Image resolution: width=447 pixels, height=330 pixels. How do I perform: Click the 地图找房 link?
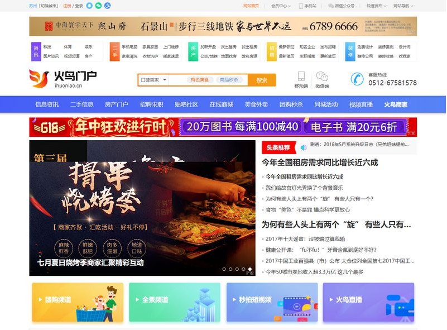click(x=229, y=56)
